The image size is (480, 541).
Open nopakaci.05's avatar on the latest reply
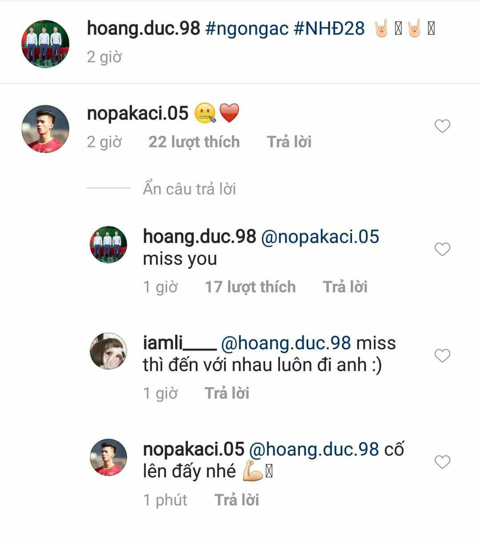pos(108,457)
